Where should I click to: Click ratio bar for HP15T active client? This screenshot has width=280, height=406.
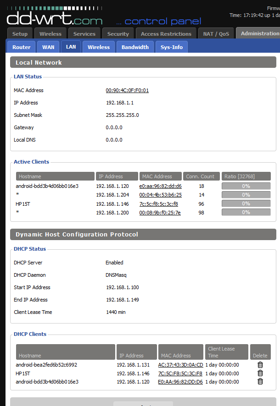pyautogui.click(x=246, y=203)
